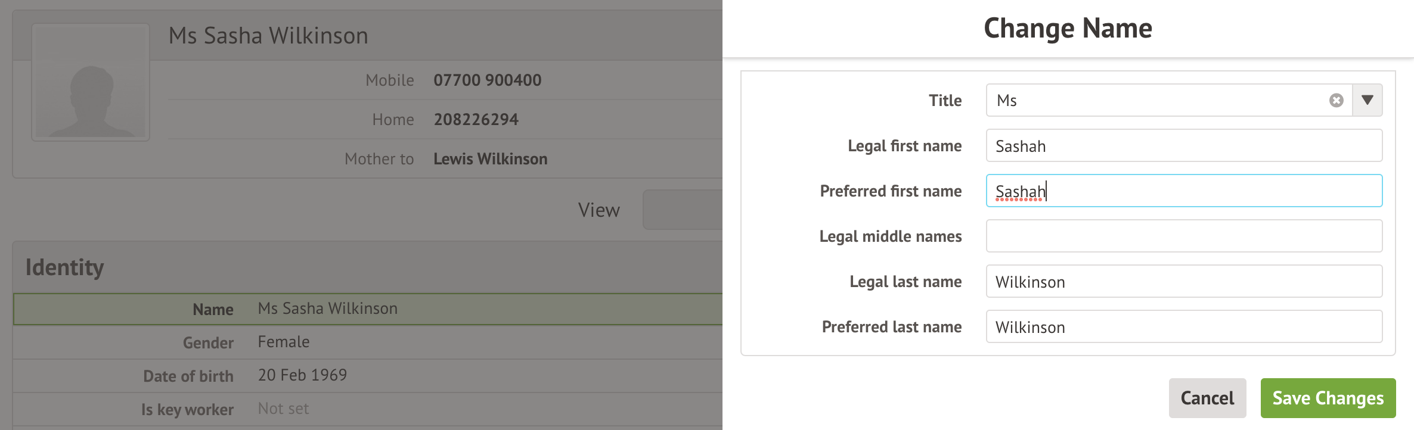Focus the Preferred first name input
Screen dimensions: 1414x430
point(1183,191)
